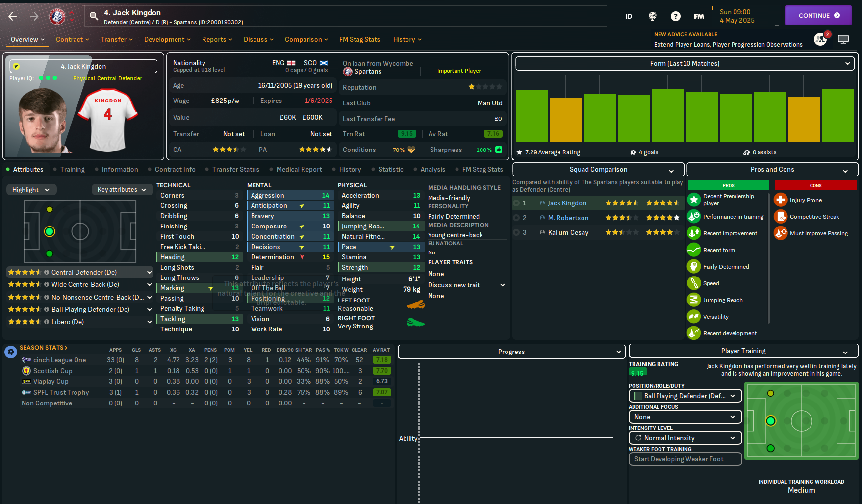Click the help question mark icon
The width and height of the screenshot is (862, 504).
[675, 16]
